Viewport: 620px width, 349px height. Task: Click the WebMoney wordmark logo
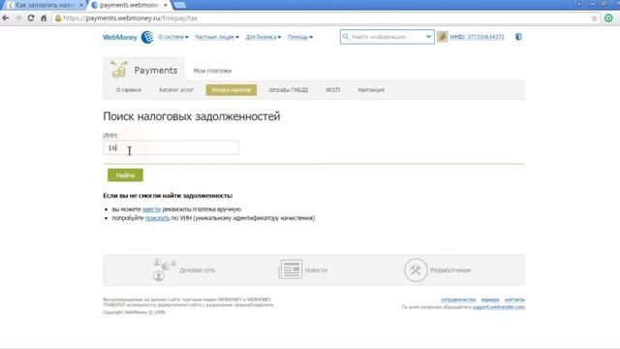pos(120,37)
